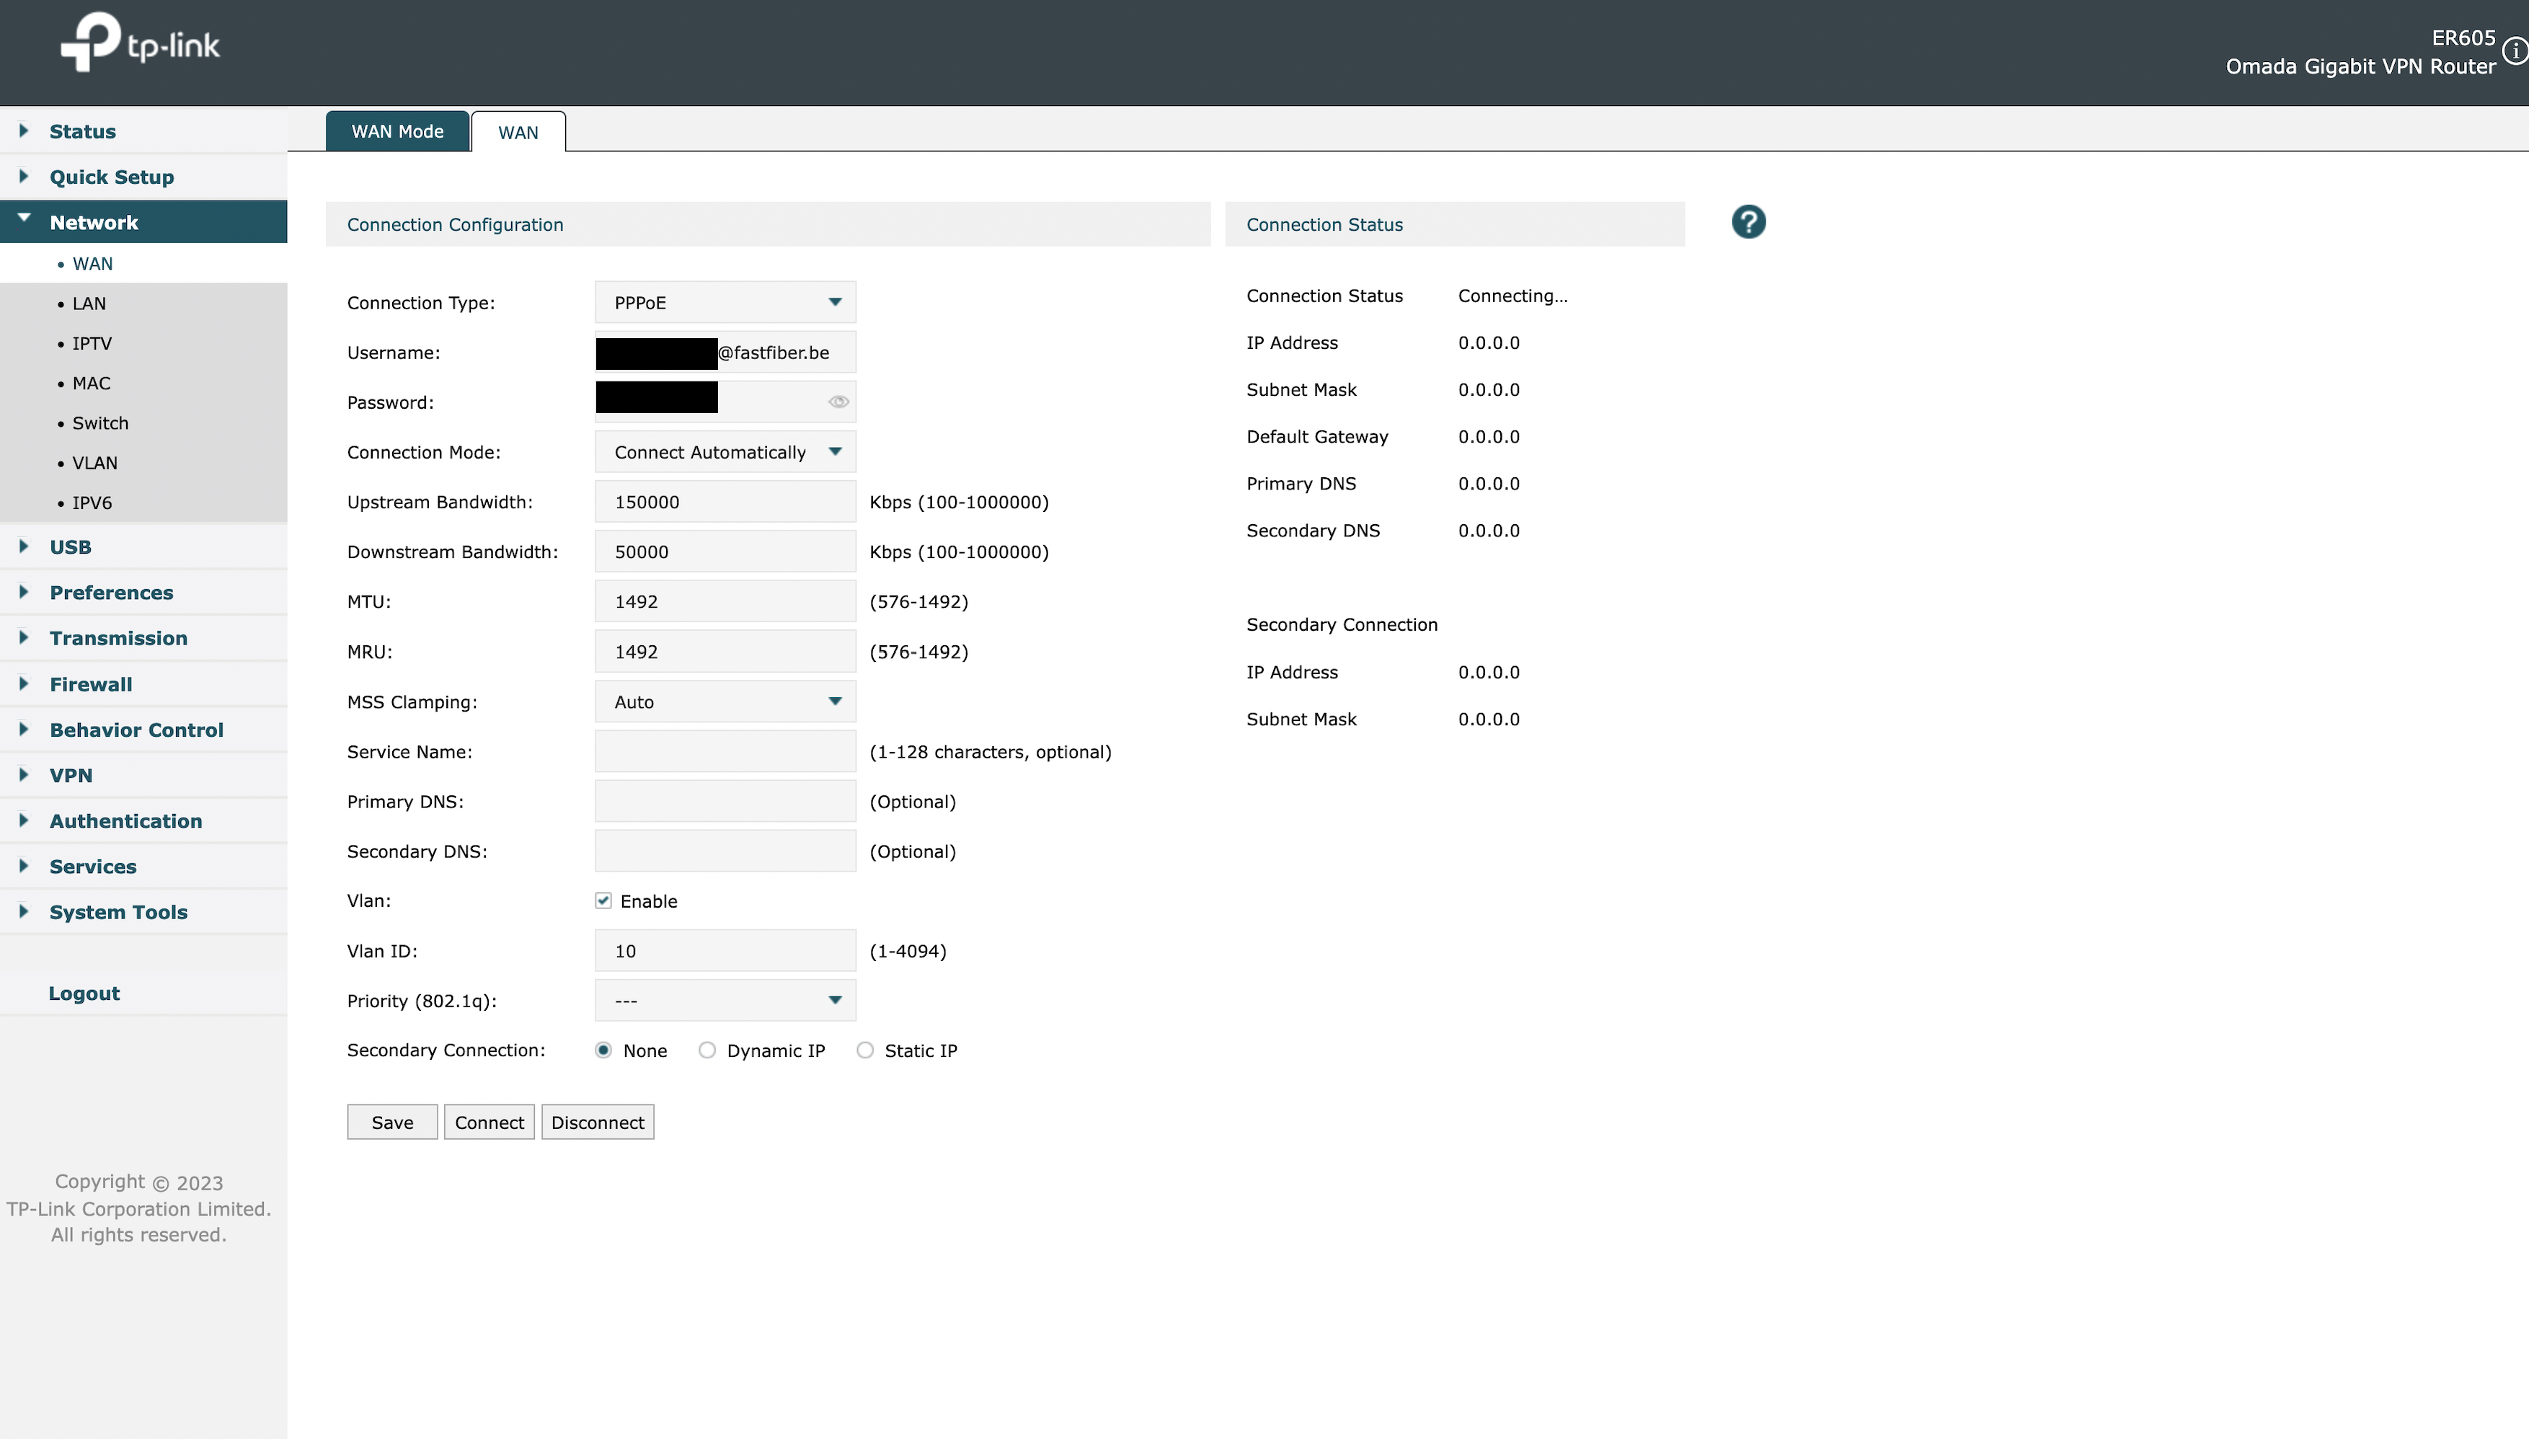Image resolution: width=2529 pixels, height=1439 pixels.
Task: Open the LAN submenu item
Action: point(89,304)
